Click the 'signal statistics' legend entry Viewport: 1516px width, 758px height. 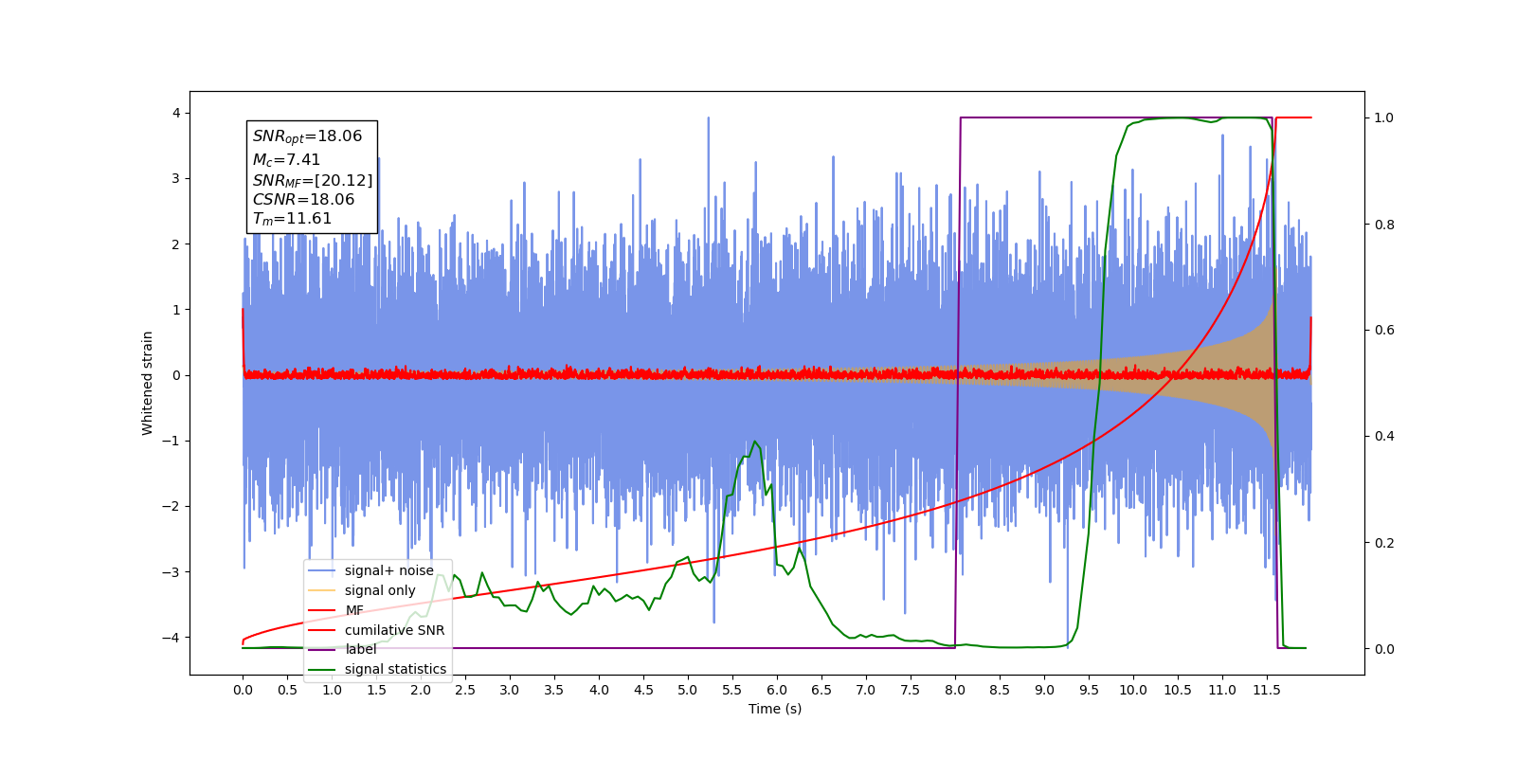click(x=377, y=669)
